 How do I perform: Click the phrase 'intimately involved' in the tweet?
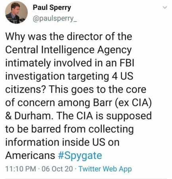[48, 63]
